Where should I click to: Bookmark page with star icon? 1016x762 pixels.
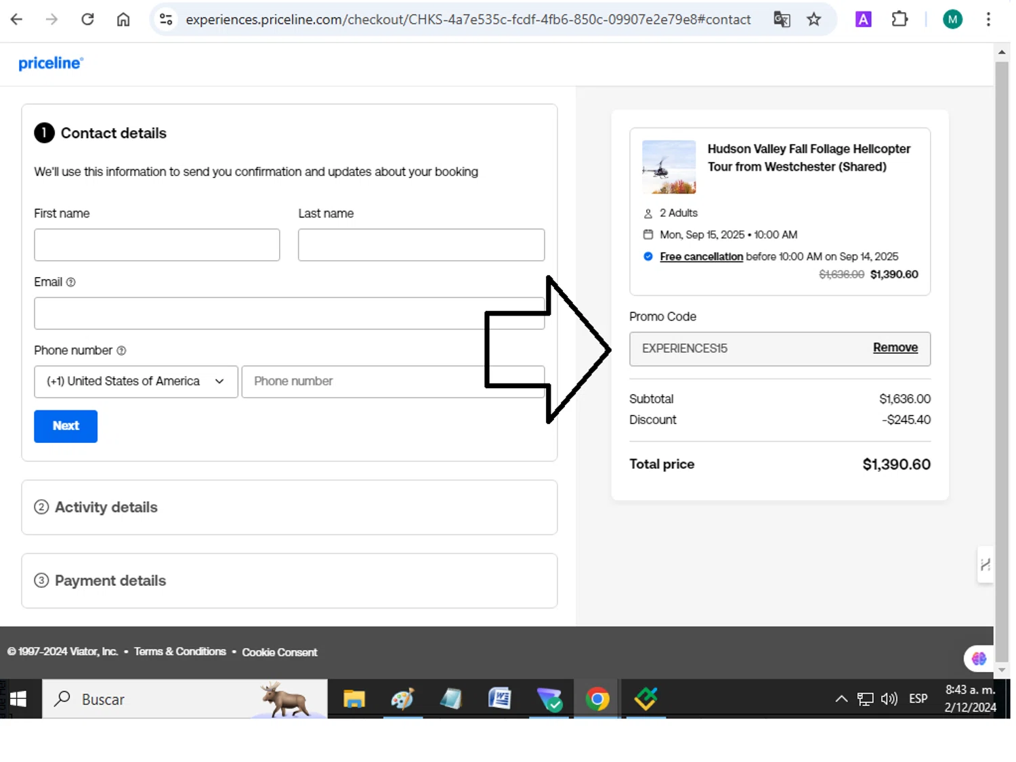814,20
